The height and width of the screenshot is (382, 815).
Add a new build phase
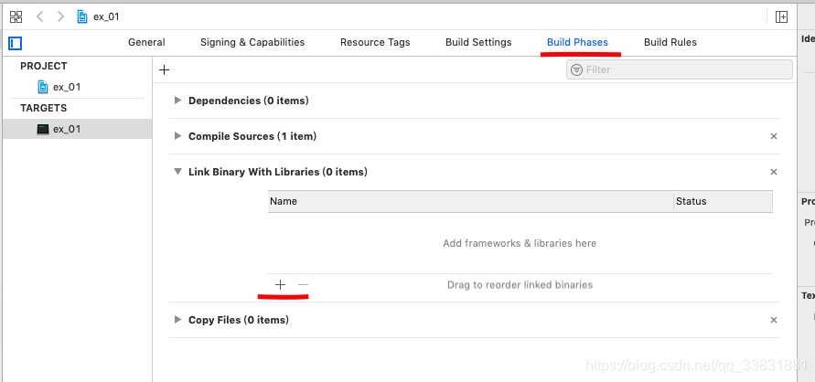pos(165,69)
